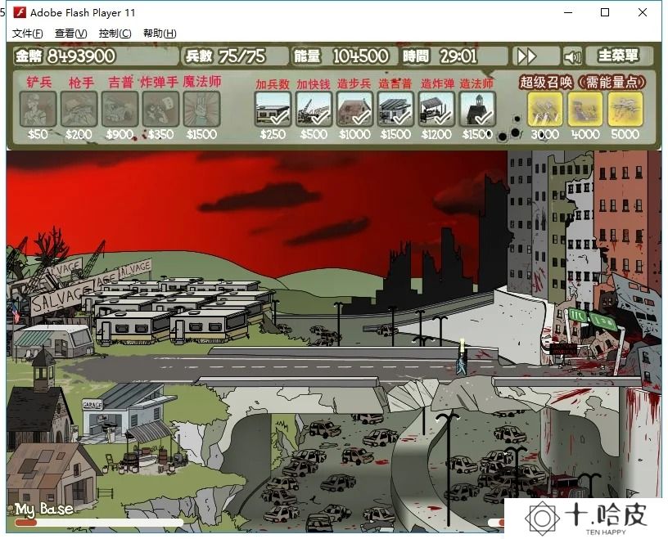Open the 控制(C) menu

click(x=115, y=34)
